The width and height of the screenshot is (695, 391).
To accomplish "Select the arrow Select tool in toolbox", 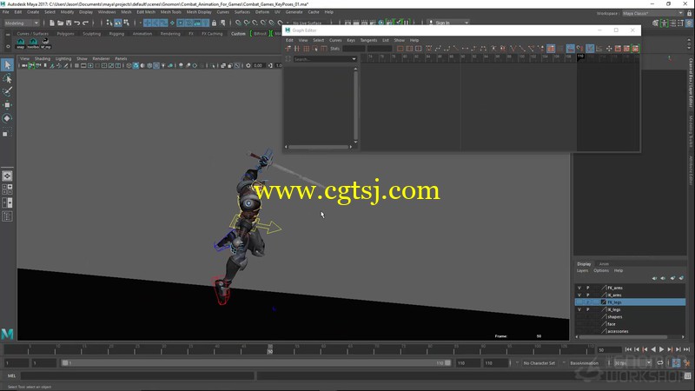I will pyautogui.click(x=7, y=64).
